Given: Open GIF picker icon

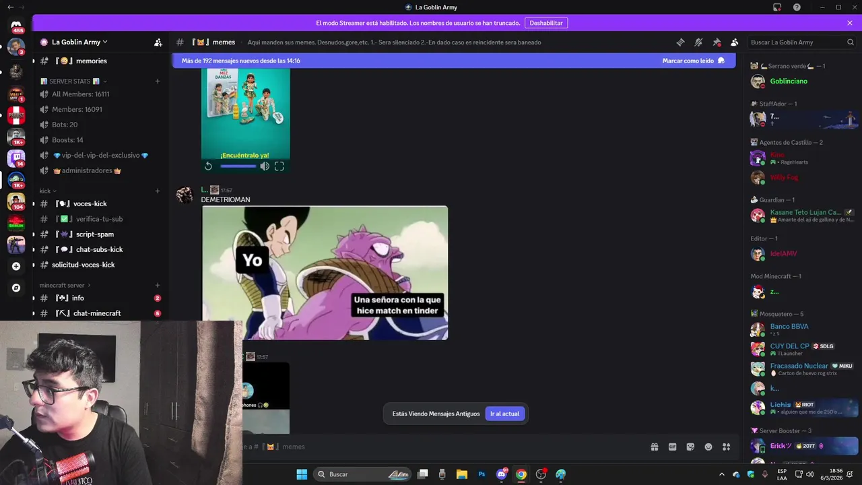Looking at the screenshot, I should (672, 447).
